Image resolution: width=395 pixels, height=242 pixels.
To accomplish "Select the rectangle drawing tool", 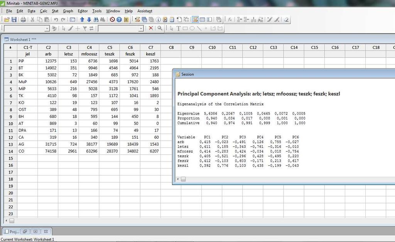I will 185,29.
